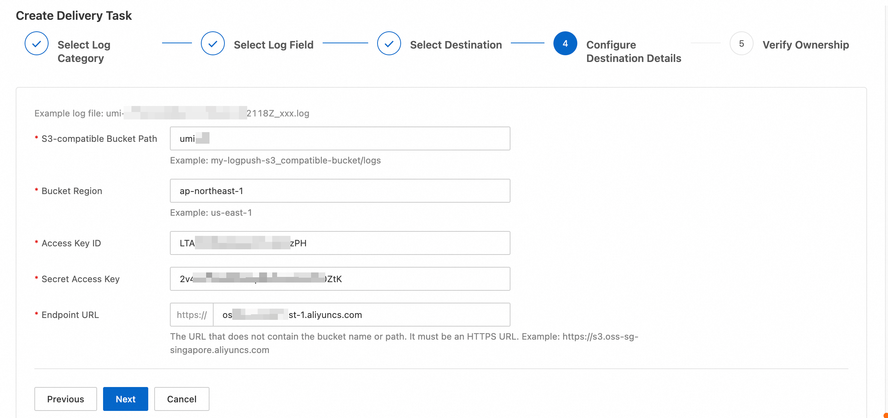Click the Create Delivery Task heading

pyautogui.click(x=74, y=16)
